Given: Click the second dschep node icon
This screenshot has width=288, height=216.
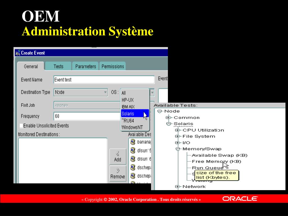Looking at the screenshot, I should [133, 176].
